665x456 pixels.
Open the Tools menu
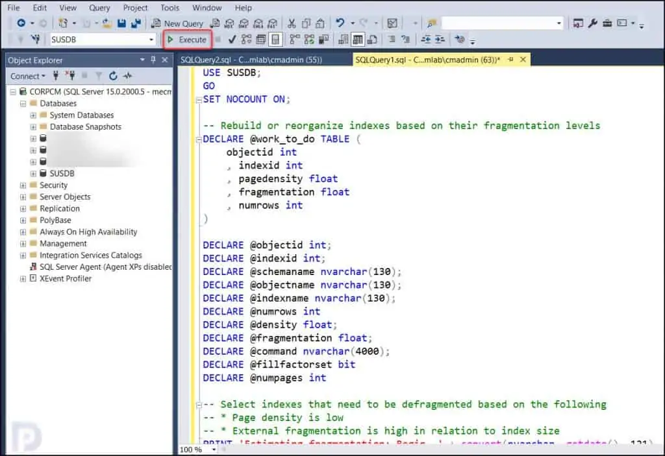169,8
